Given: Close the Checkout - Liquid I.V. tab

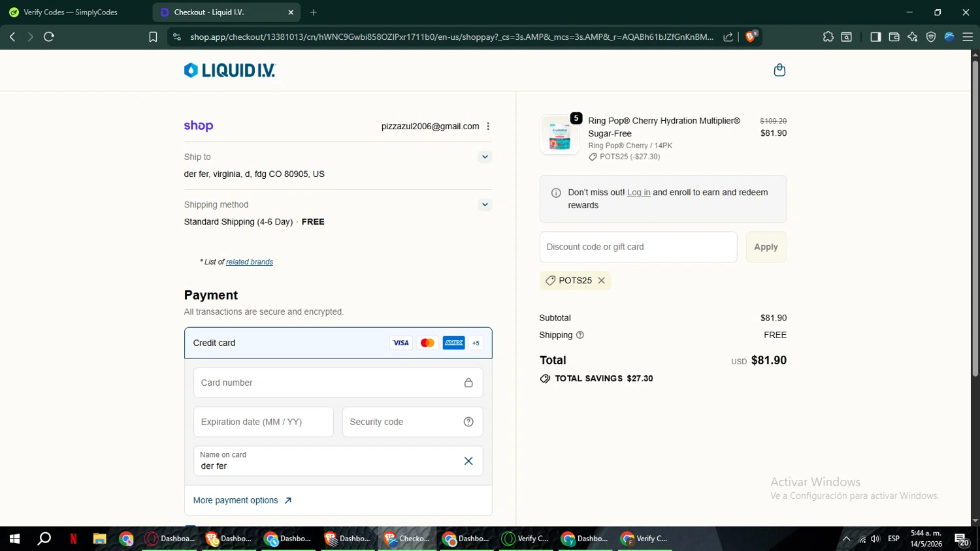Looking at the screenshot, I should pyautogui.click(x=291, y=12).
